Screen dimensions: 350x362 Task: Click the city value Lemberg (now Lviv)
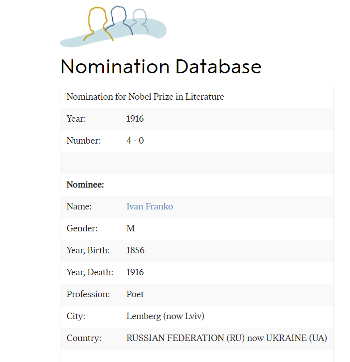pos(165,316)
